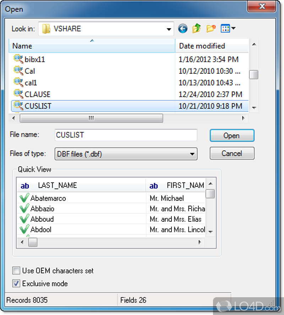The image size is (284, 315).
Task: Click file list horizontal scroll left arrow
Action: (x=13, y=118)
